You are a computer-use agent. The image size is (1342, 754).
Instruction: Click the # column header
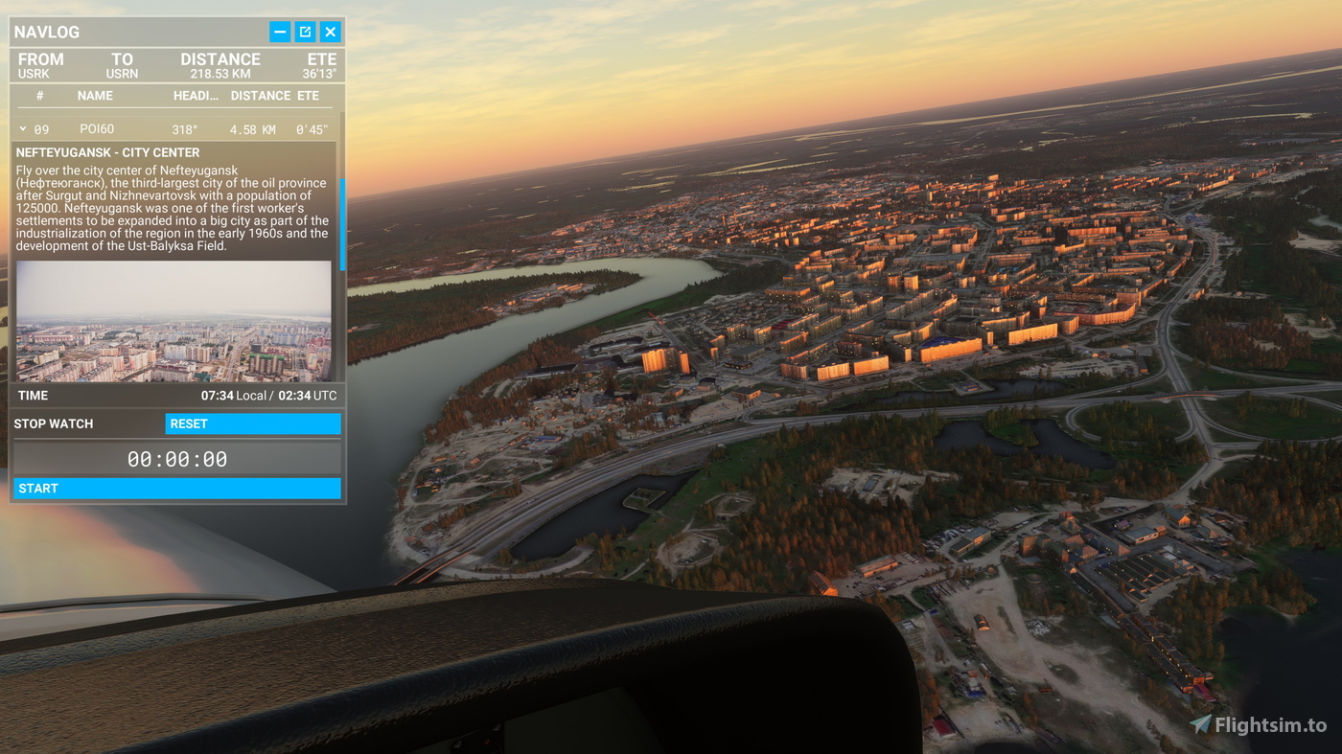[39, 96]
